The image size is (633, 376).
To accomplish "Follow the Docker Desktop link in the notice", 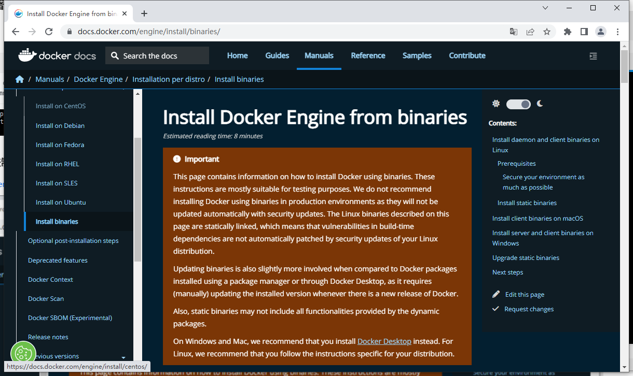I will (384, 341).
